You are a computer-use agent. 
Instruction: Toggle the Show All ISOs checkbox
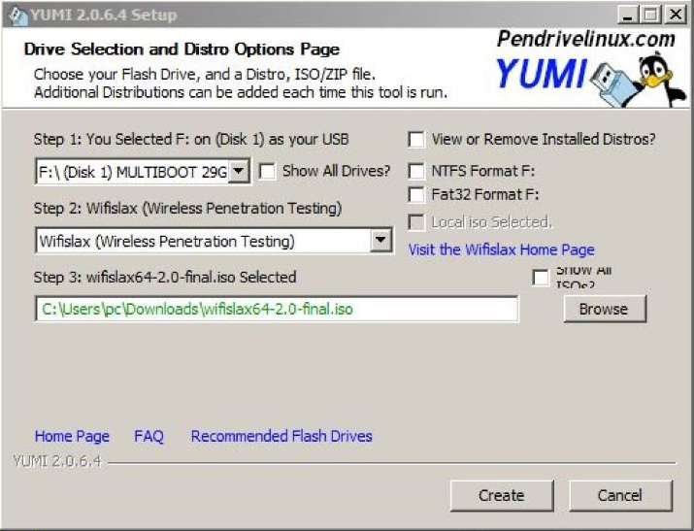[x=541, y=278]
